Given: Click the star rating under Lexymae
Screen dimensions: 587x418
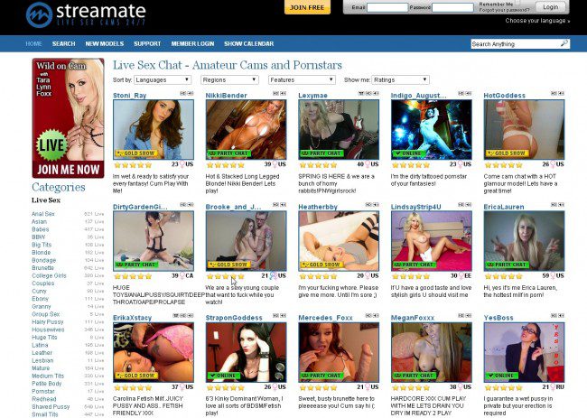Looking at the screenshot, I should (x=318, y=164).
